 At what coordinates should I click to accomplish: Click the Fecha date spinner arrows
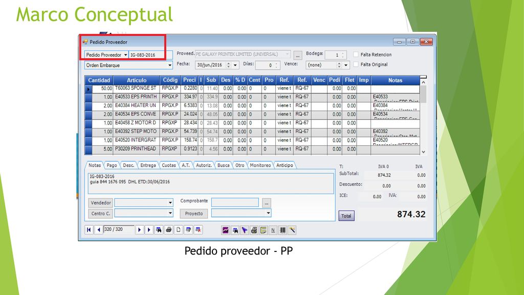(228, 65)
